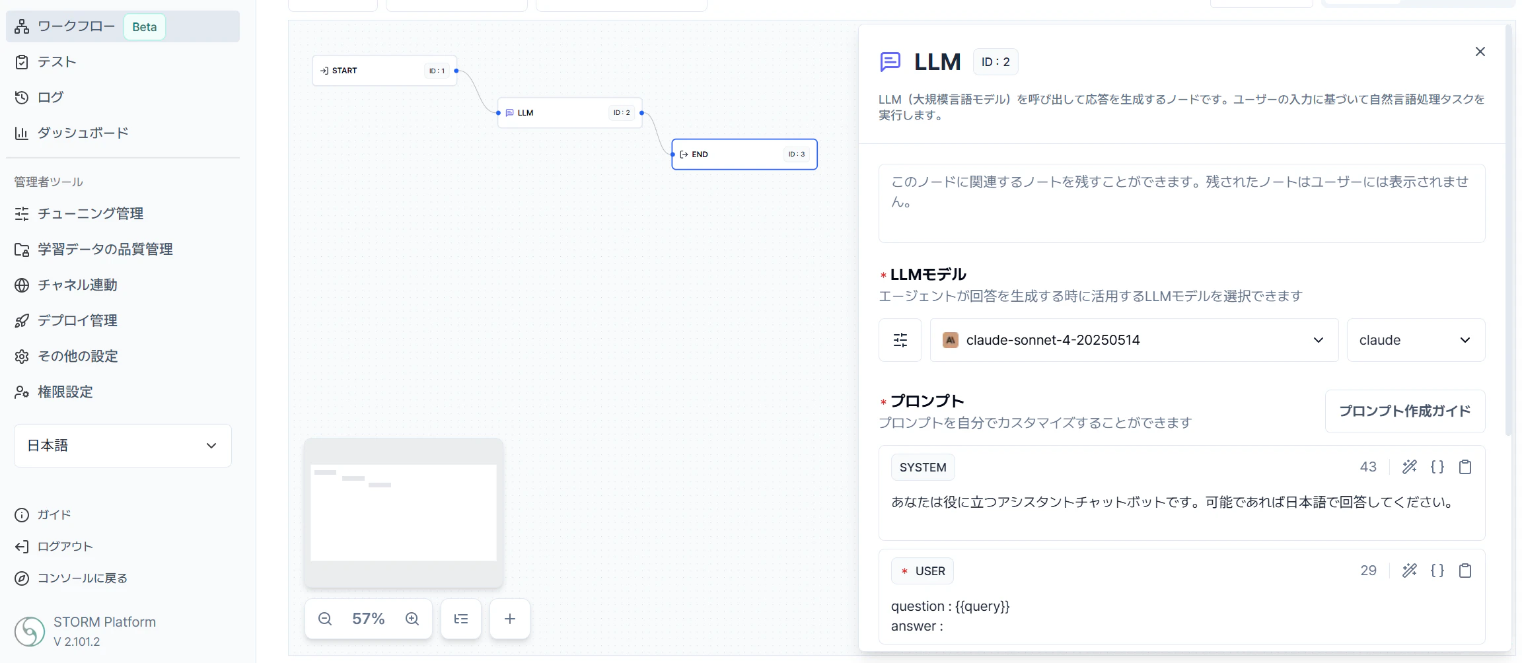
Task: Click the LLM chat bubble panel icon
Action: tap(890, 62)
